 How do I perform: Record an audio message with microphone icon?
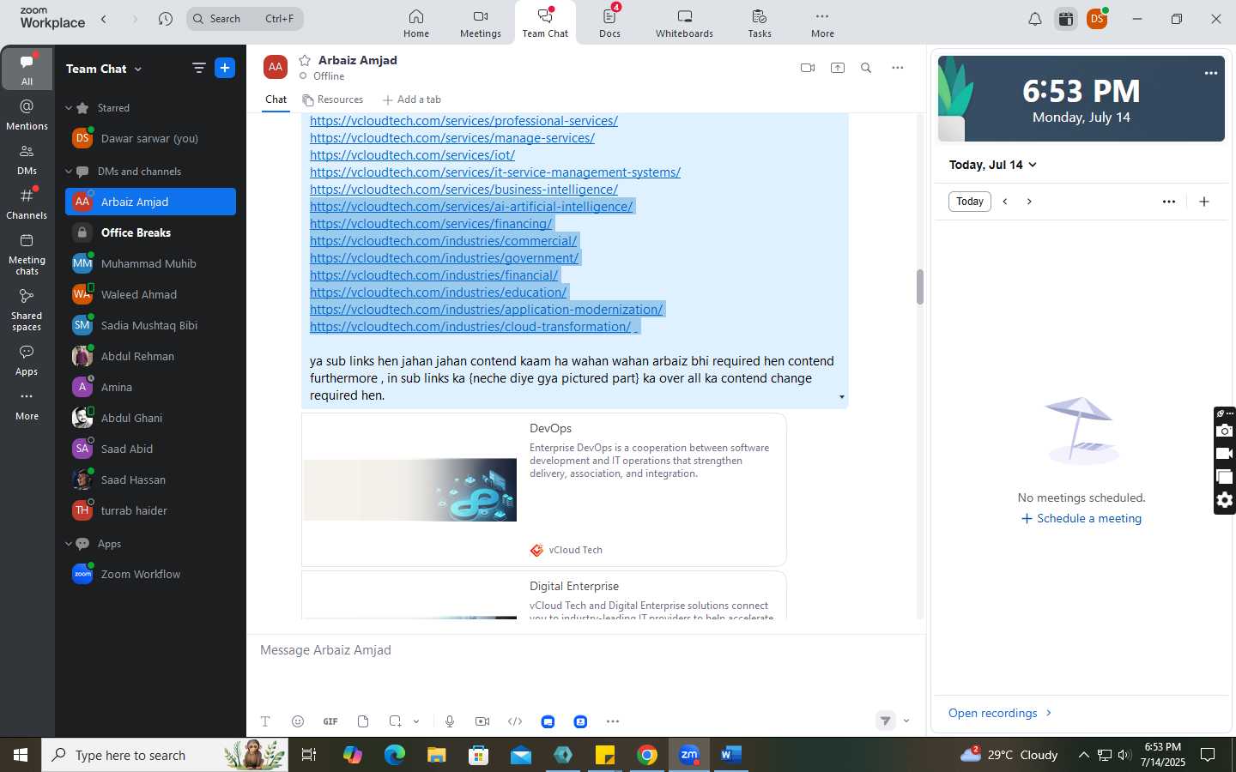[450, 721]
